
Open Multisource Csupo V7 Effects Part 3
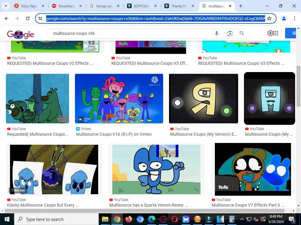[248, 205]
